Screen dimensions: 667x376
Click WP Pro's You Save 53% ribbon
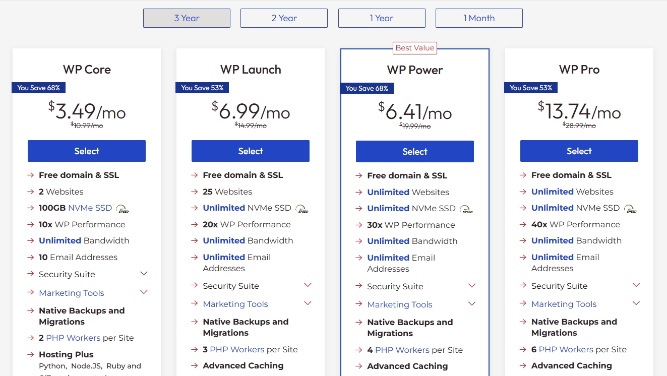click(x=531, y=88)
